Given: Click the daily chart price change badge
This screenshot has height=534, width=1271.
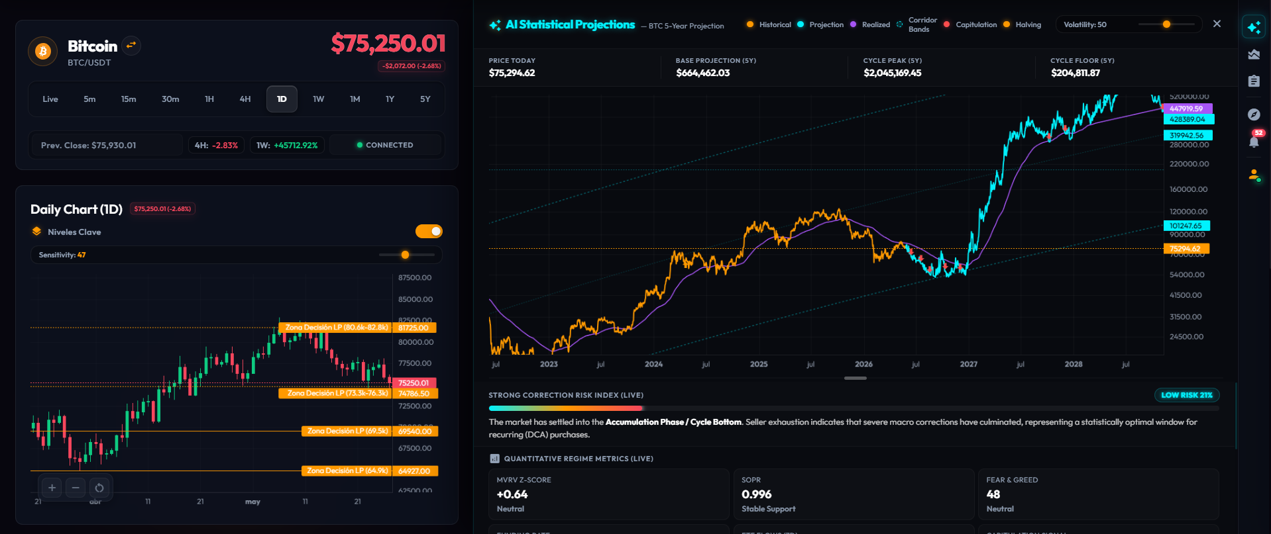Looking at the screenshot, I should tap(162, 209).
